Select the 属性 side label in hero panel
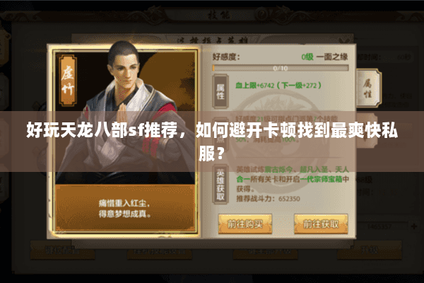This screenshot has height=283, width=424. [220, 91]
